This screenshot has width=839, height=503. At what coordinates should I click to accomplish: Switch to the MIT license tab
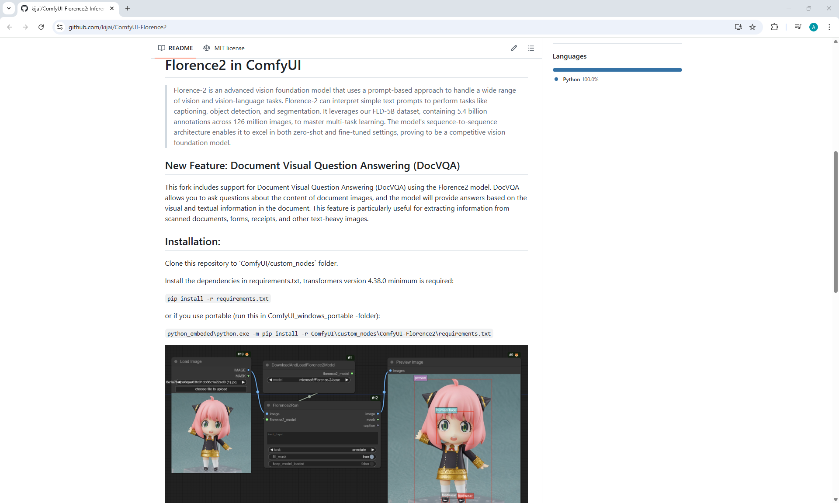[x=224, y=48]
